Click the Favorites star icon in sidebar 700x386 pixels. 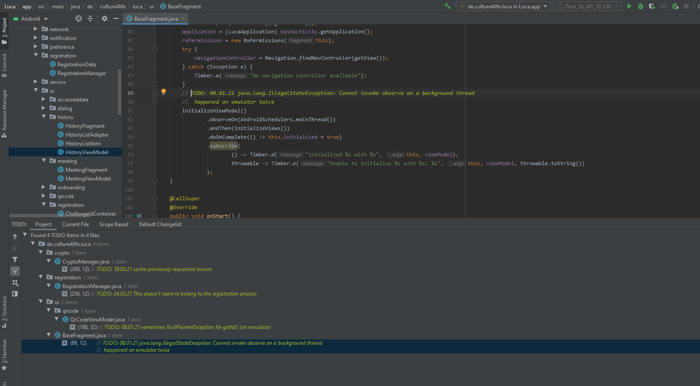[x=4, y=368]
